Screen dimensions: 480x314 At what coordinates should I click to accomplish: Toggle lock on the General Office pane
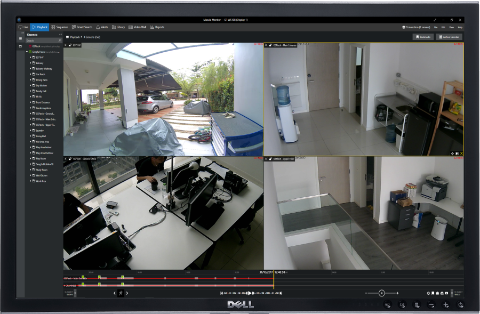coord(70,159)
